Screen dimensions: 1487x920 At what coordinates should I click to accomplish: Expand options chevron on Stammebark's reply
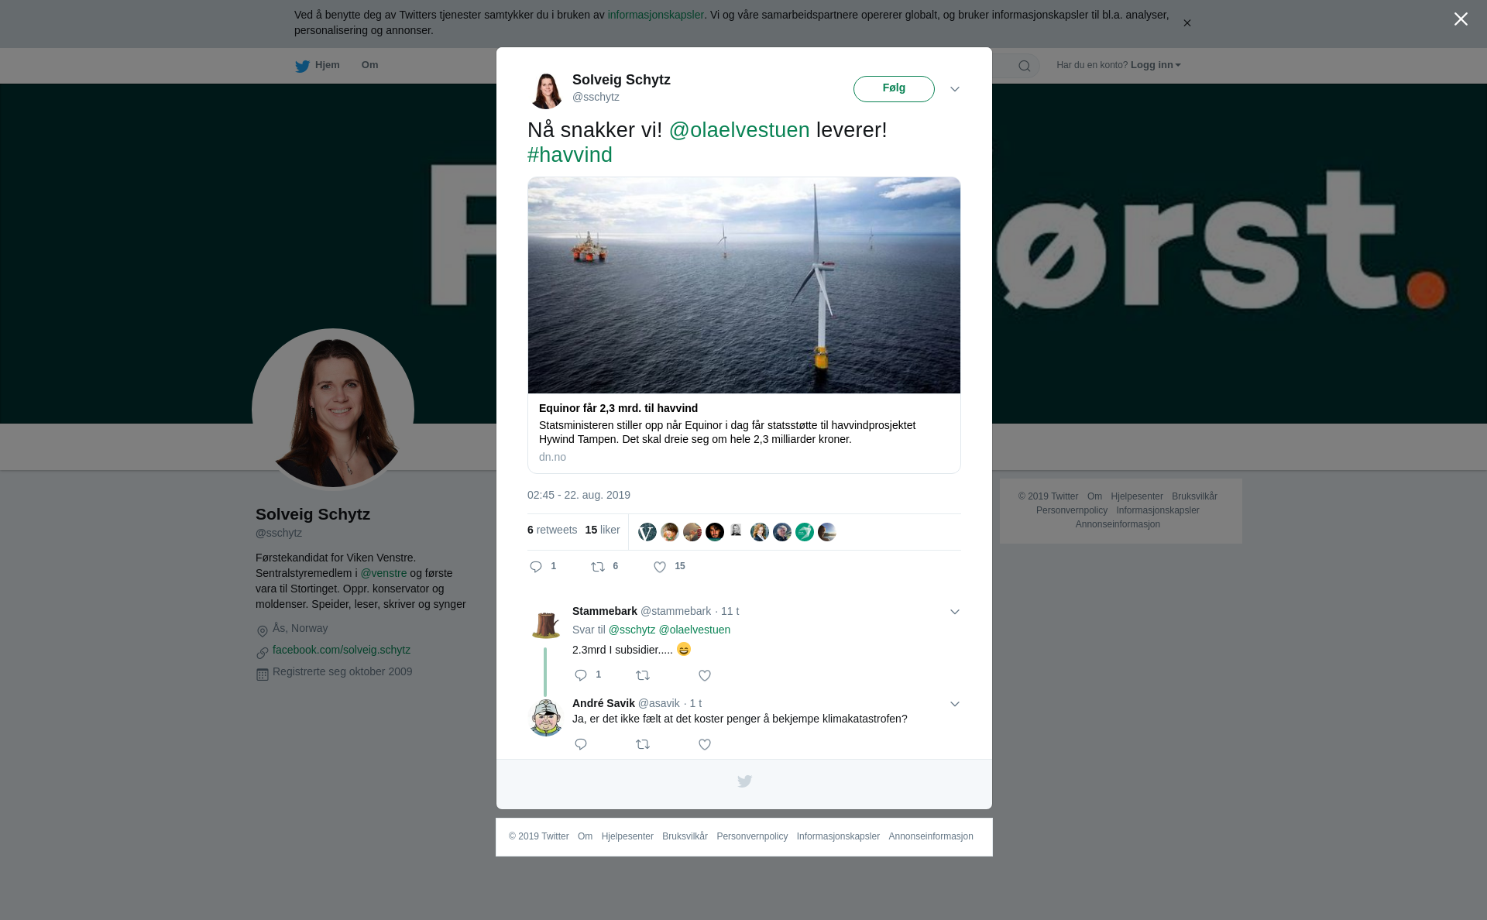pyautogui.click(x=955, y=612)
